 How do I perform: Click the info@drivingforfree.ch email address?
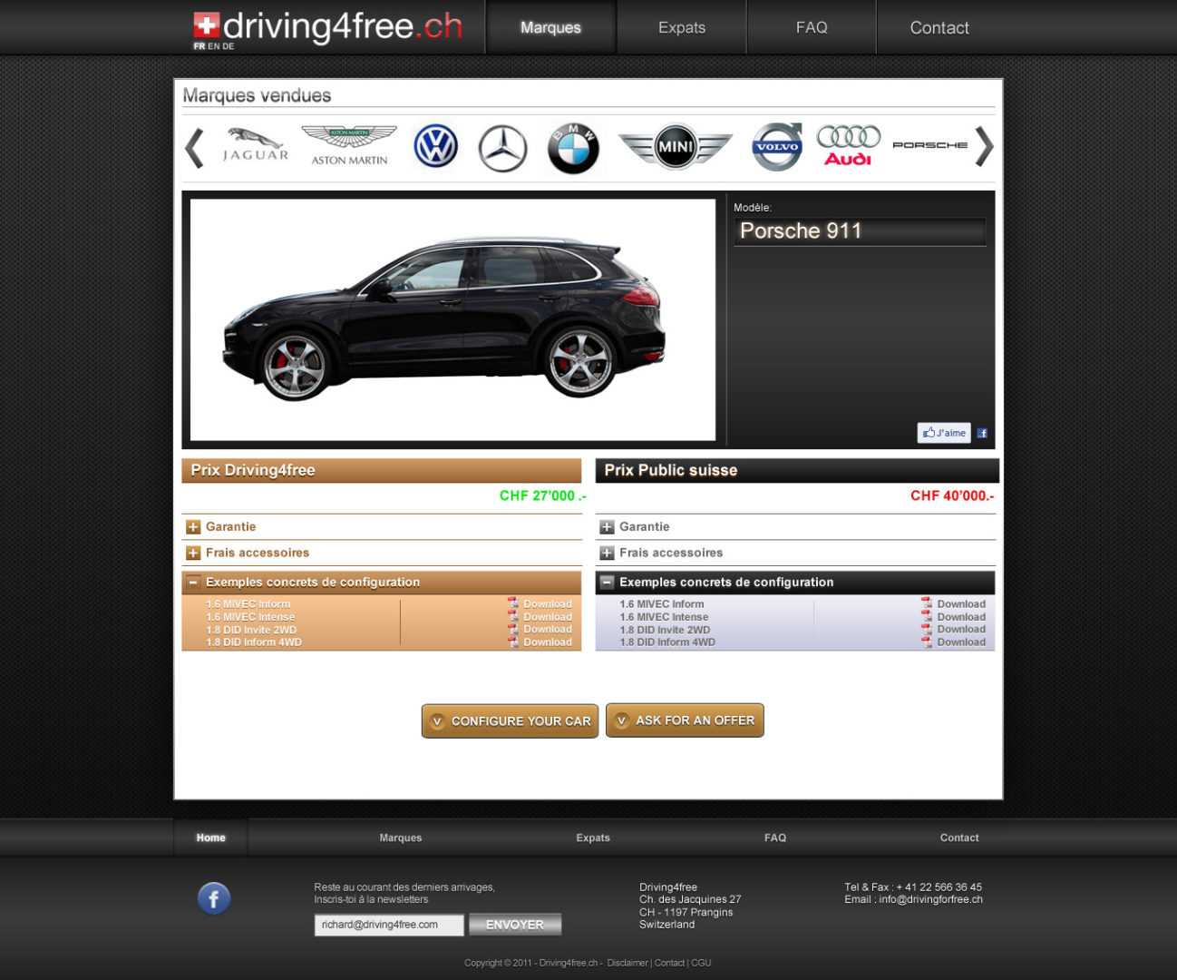(930, 899)
